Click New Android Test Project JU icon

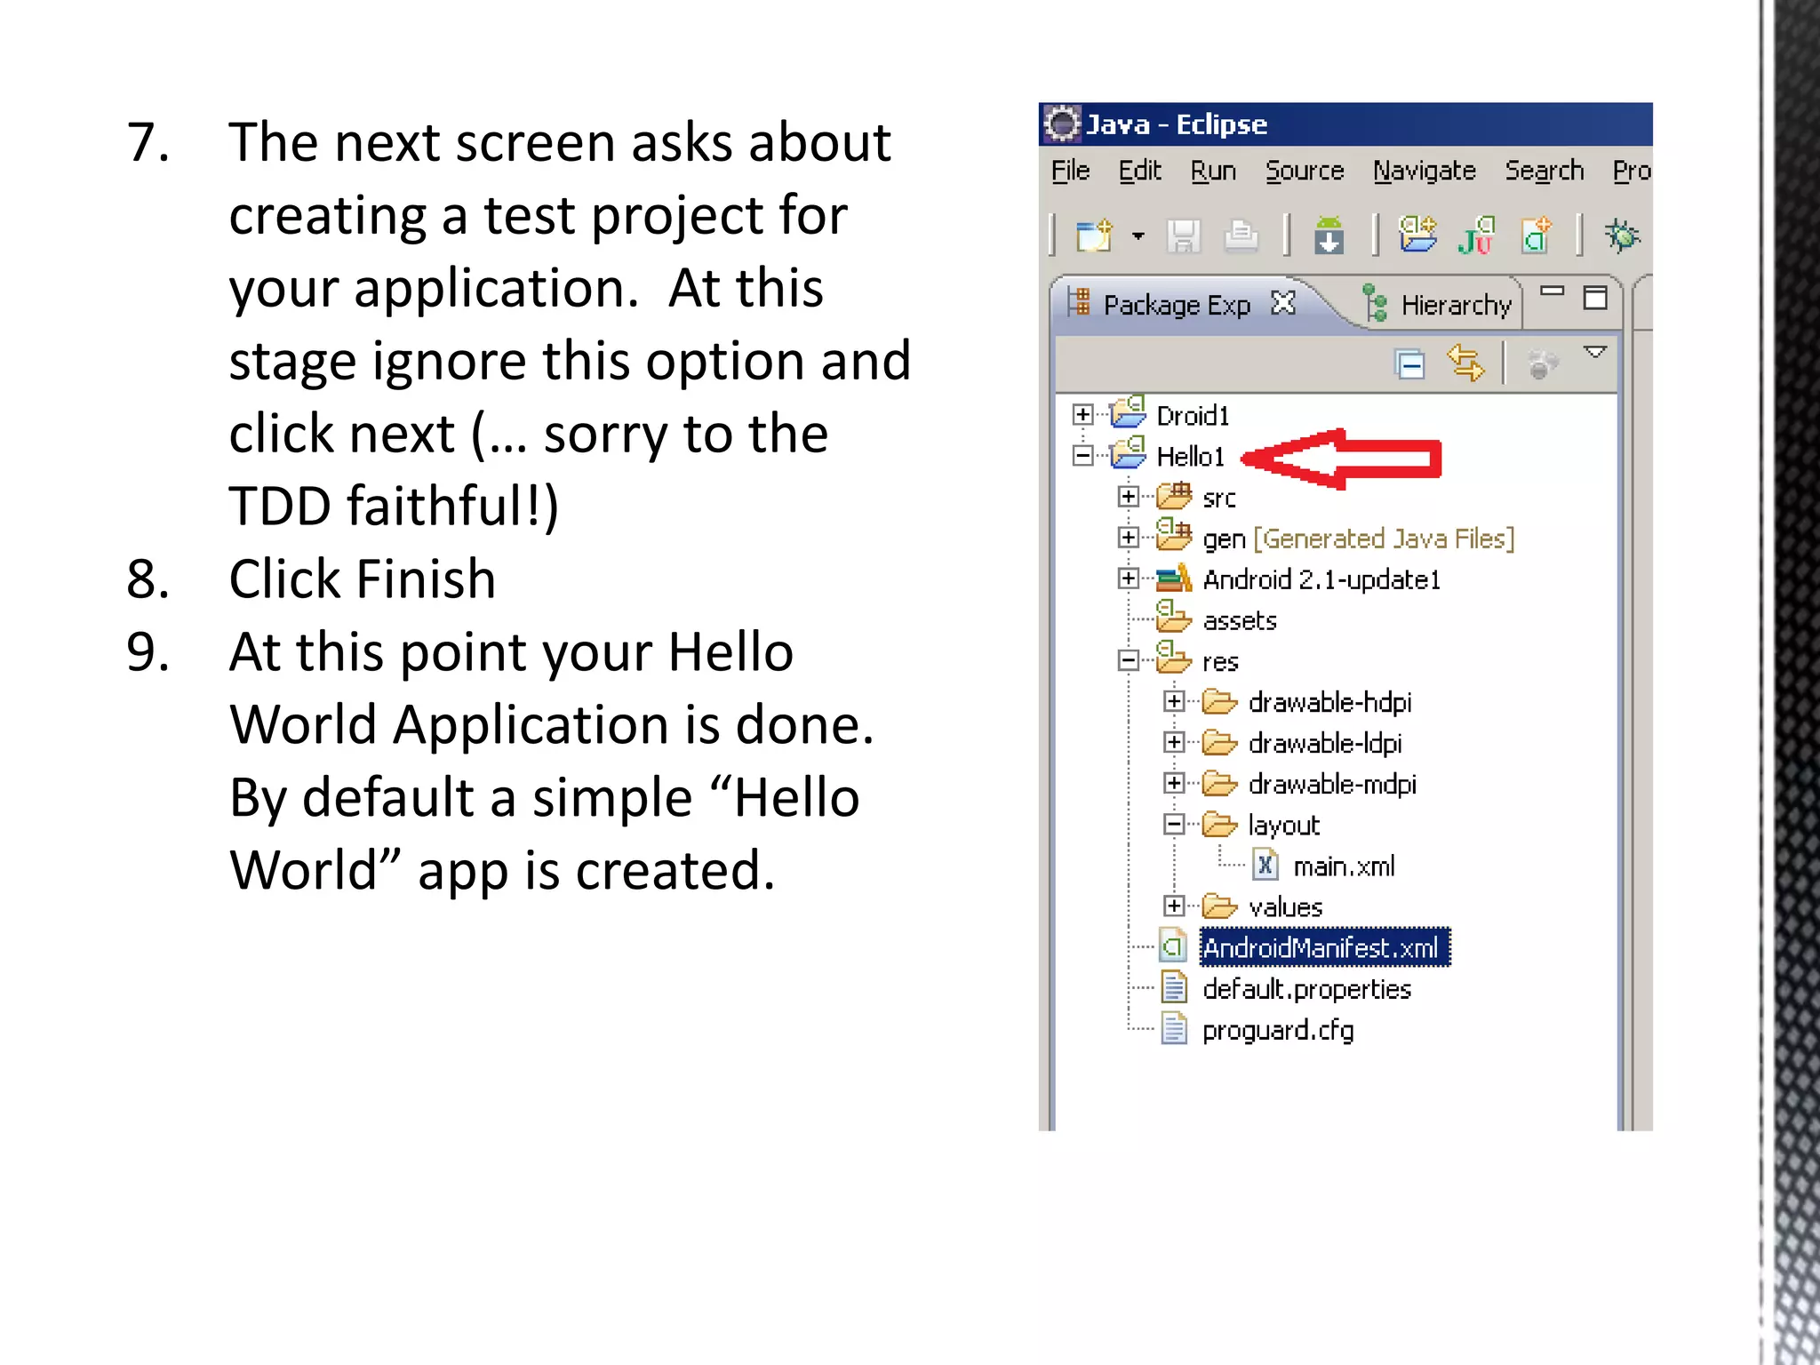(1476, 236)
